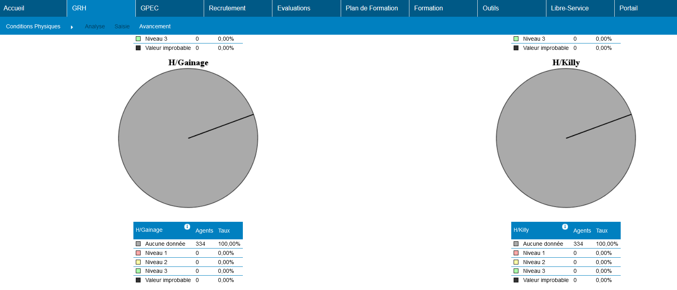Image resolution: width=677 pixels, height=290 pixels.
Task: Switch to the Saisie tab
Action: (122, 26)
